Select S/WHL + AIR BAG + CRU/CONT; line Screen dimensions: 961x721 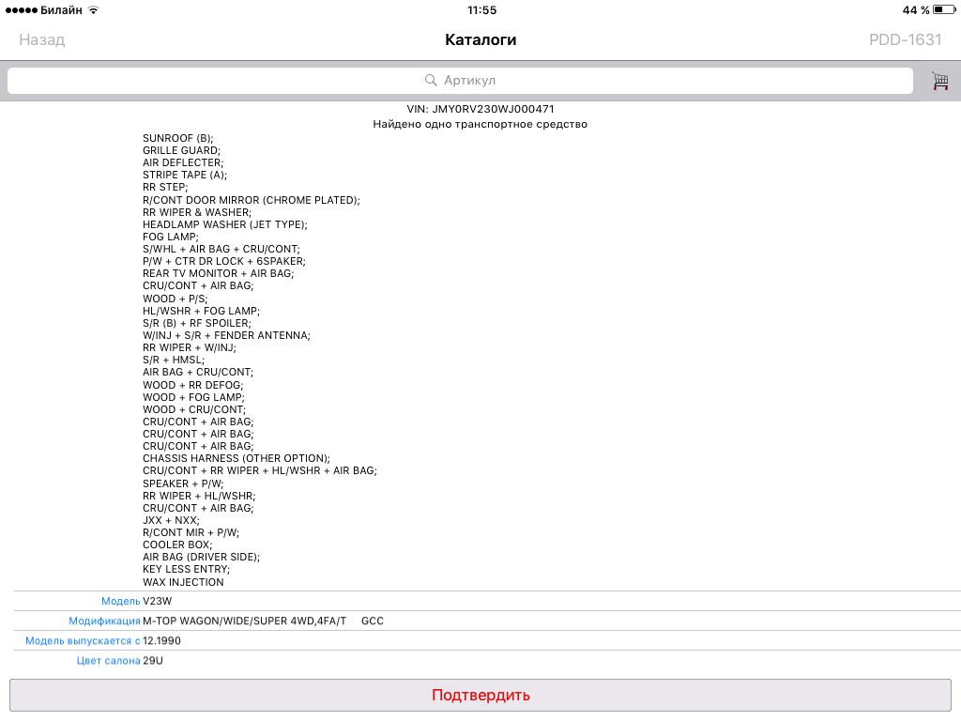click(x=221, y=250)
